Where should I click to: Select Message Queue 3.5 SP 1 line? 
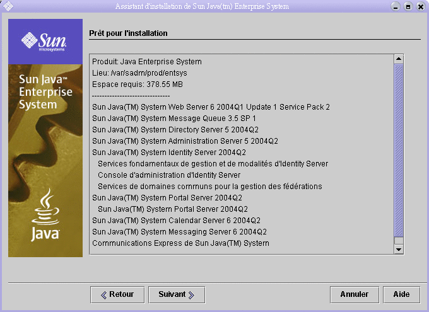click(174, 118)
